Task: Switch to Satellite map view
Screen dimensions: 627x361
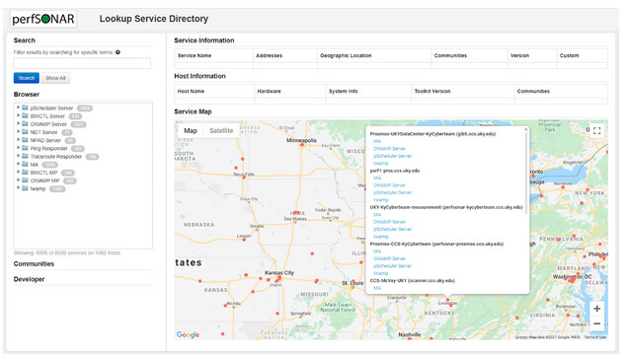Action: tap(221, 130)
